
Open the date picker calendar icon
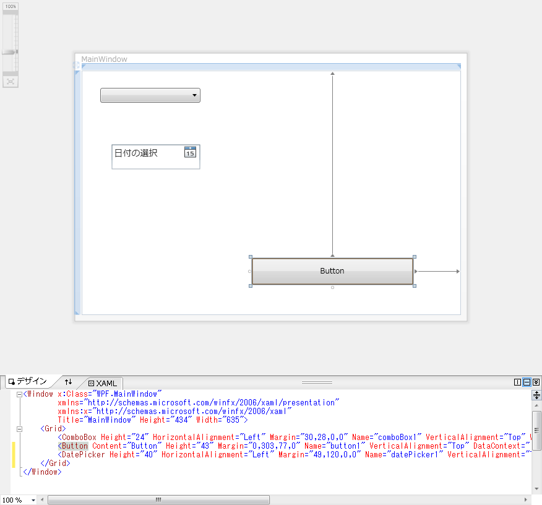190,152
